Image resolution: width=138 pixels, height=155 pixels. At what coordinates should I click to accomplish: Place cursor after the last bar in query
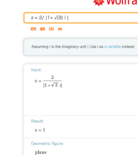(69, 18)
